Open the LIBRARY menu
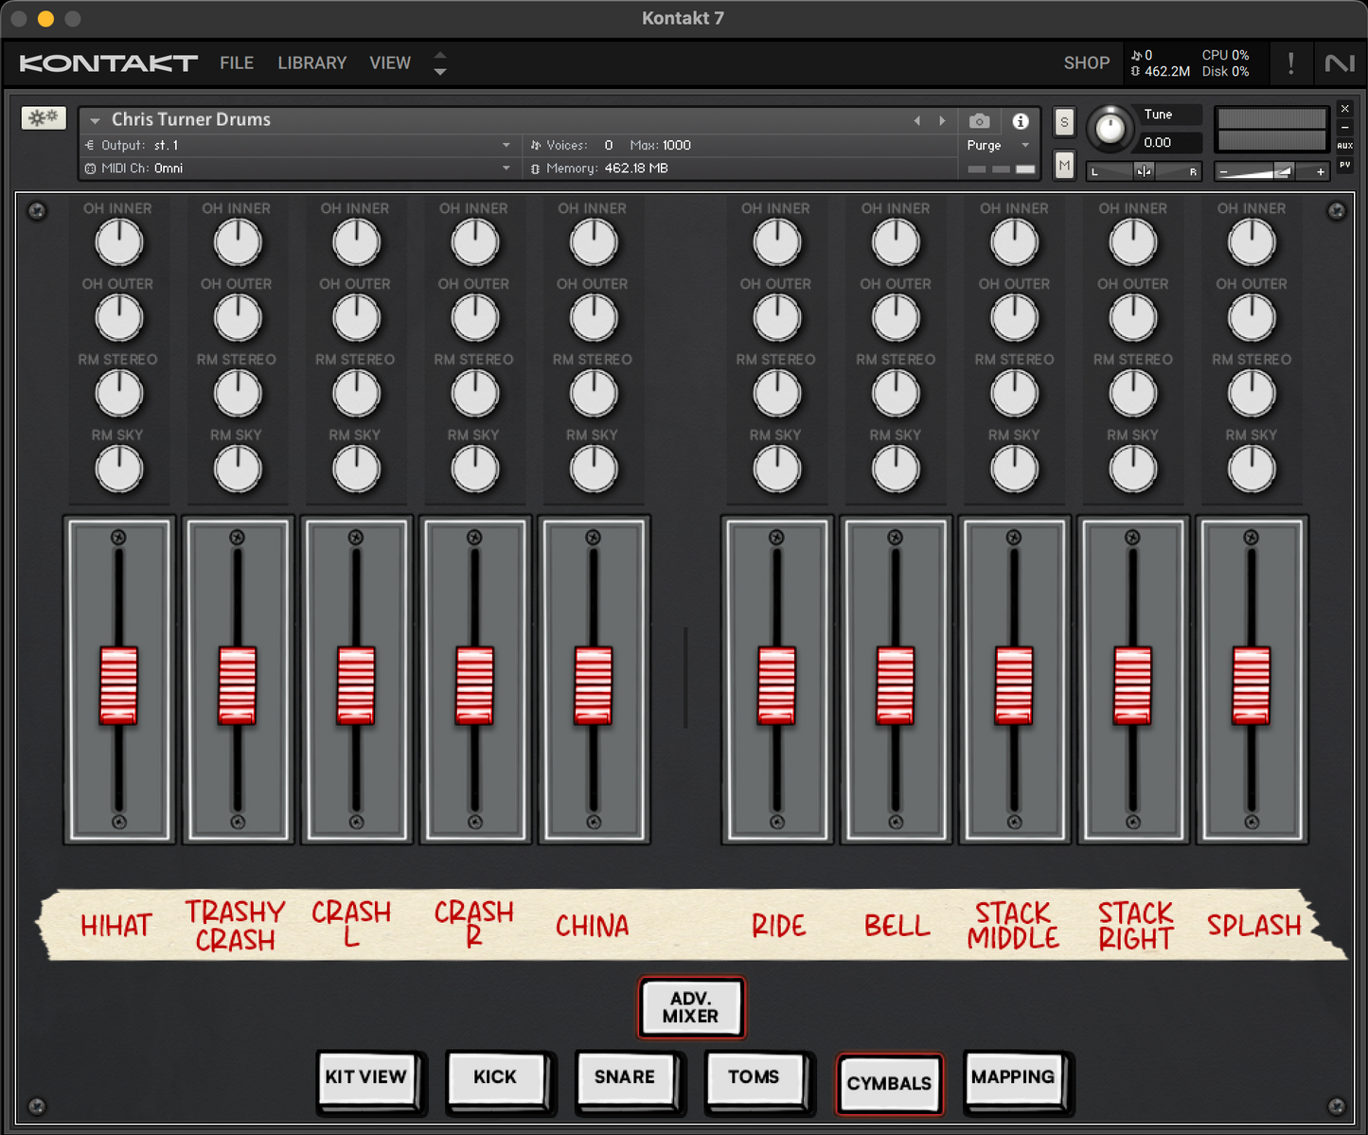The image size is (1368, 1135). click(x=311, y=63)
